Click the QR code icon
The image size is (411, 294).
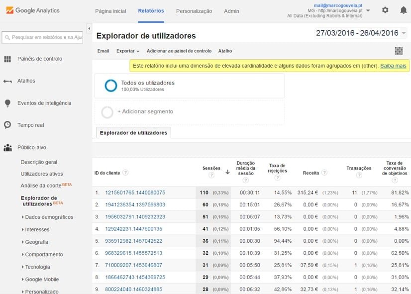click(399, 51)
